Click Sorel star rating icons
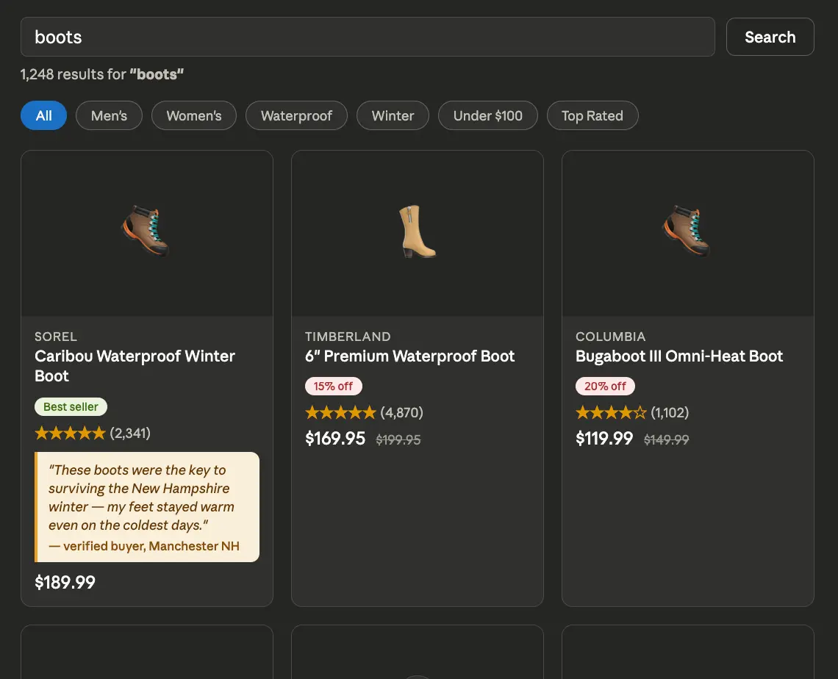 [70, 434]
